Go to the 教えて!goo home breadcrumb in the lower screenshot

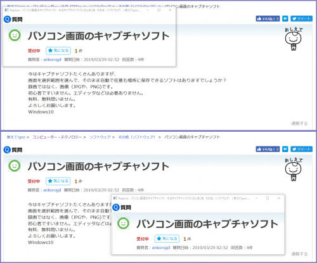pyautogui.click(x=16, y=137)
